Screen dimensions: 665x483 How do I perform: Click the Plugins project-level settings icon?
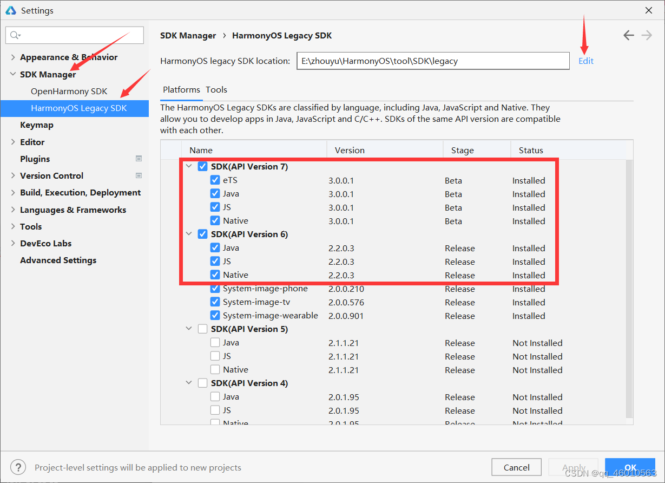139,159
